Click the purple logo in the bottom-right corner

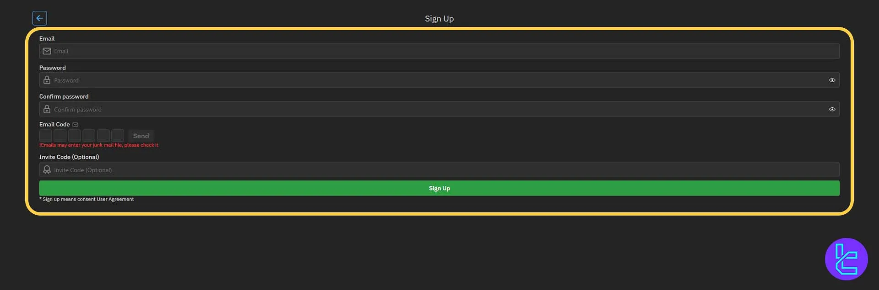pyautogui.click(x=846, y=259)
